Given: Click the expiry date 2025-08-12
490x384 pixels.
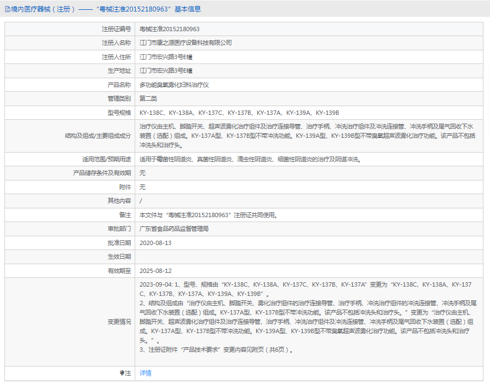Looking at the screenshot, I should tap(155, 271).
